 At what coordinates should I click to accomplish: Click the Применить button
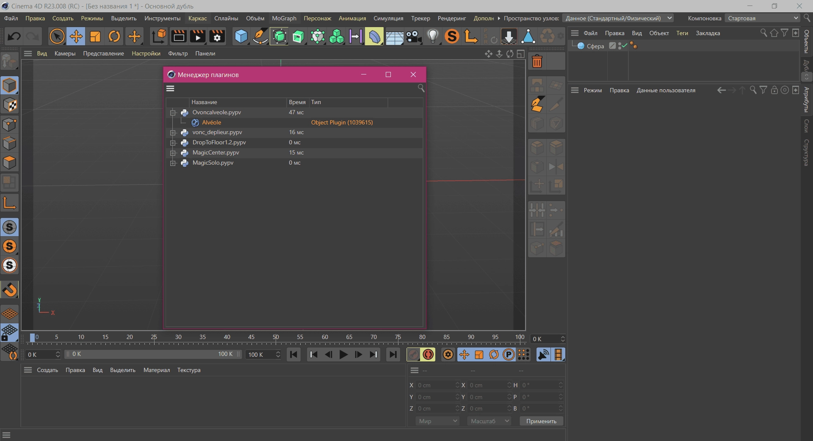(541, 421)
